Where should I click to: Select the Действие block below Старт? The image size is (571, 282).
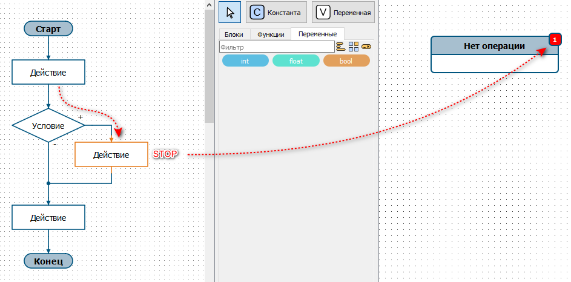pyautogui.click(x=48, y=72)
